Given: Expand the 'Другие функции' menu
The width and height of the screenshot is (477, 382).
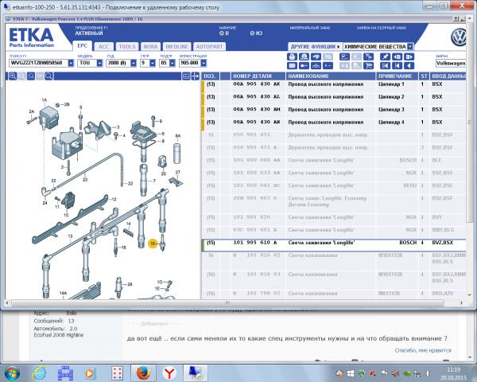Looking at the screenshot, I should 315,47.
